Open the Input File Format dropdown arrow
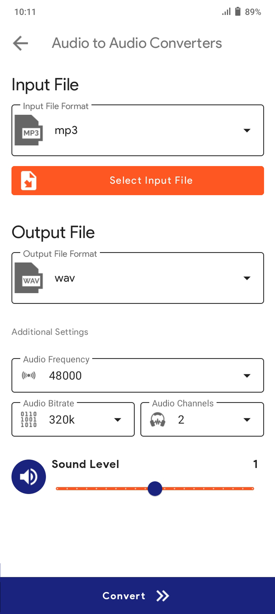The height and width of the screenshot is (614, 275). [x=247, y=130]
